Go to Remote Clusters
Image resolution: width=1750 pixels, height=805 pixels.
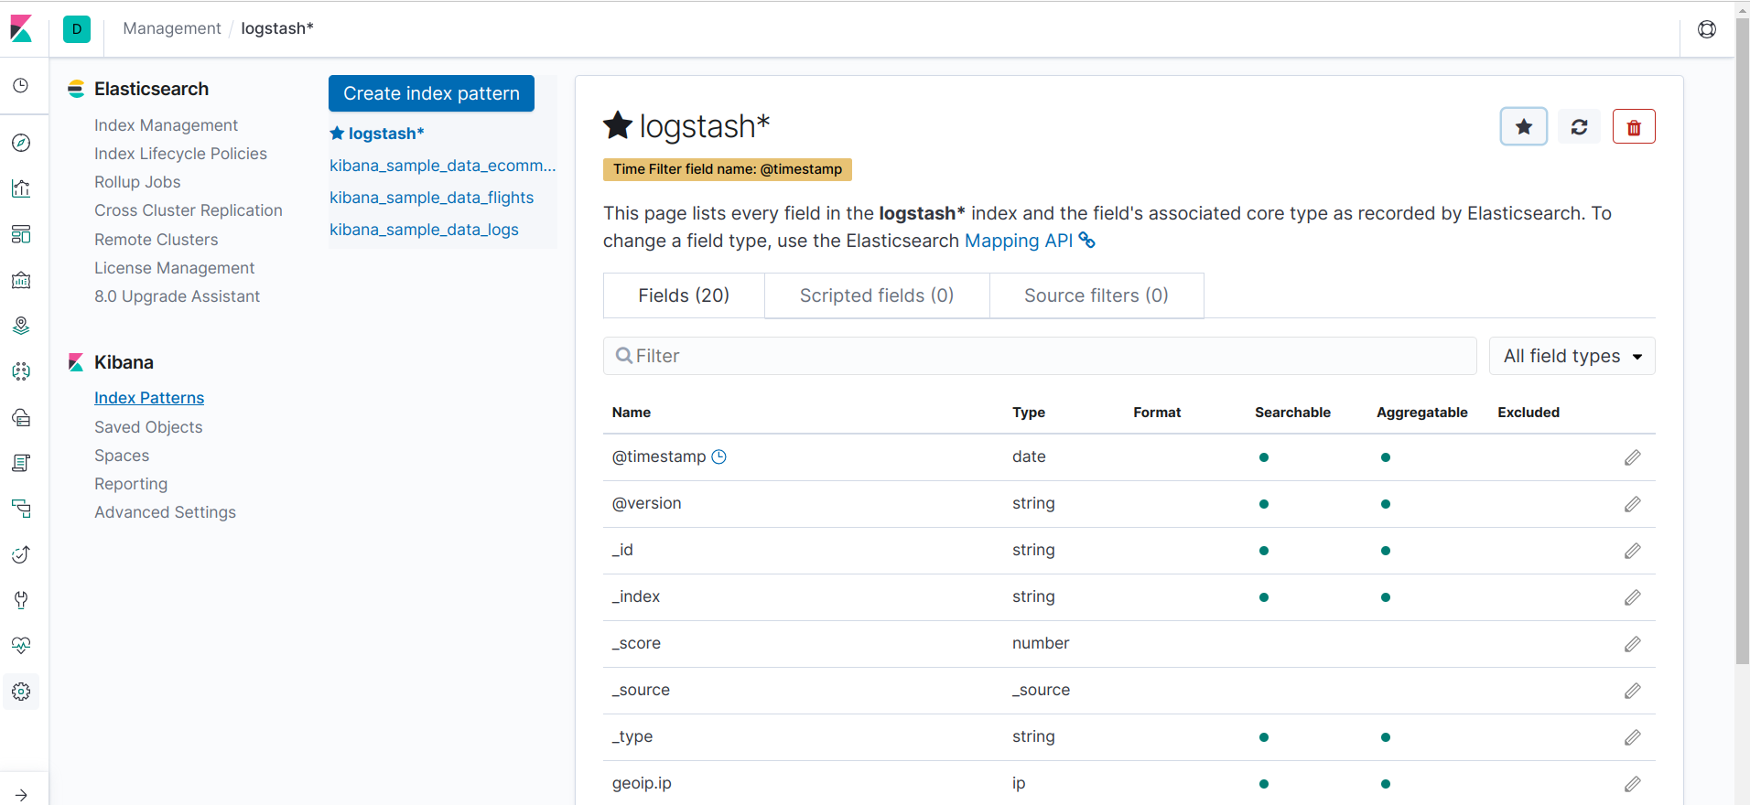[157, 240]
